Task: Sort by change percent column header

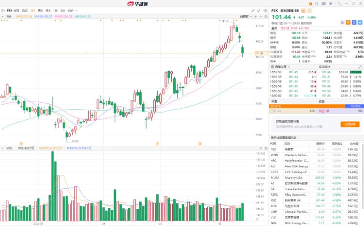Action: pos(337,144)
